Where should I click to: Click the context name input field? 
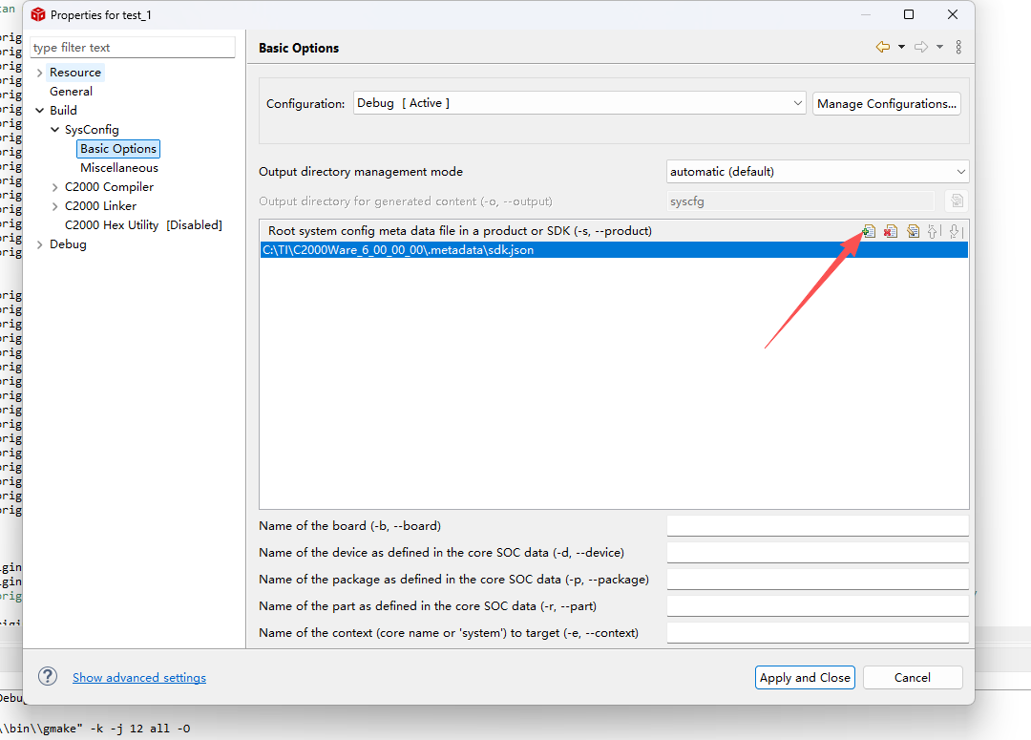(817, 633)
